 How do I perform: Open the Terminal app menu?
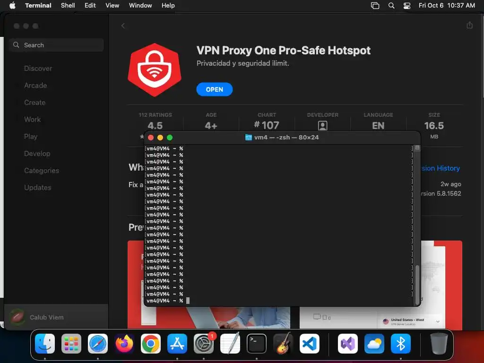[38, 5]
